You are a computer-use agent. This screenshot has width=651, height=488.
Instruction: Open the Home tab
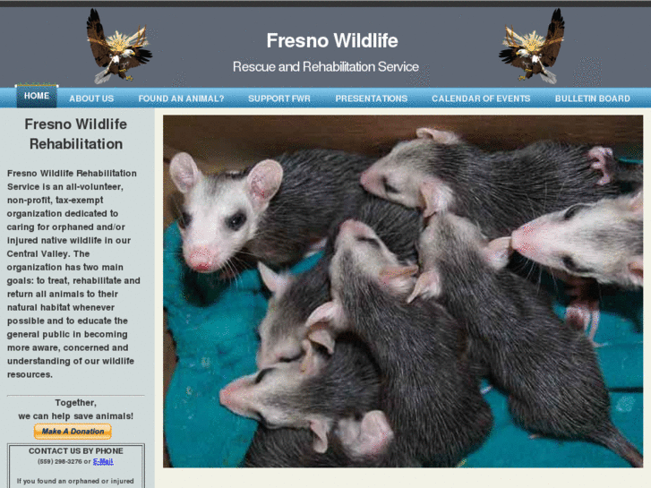point(37,96)
